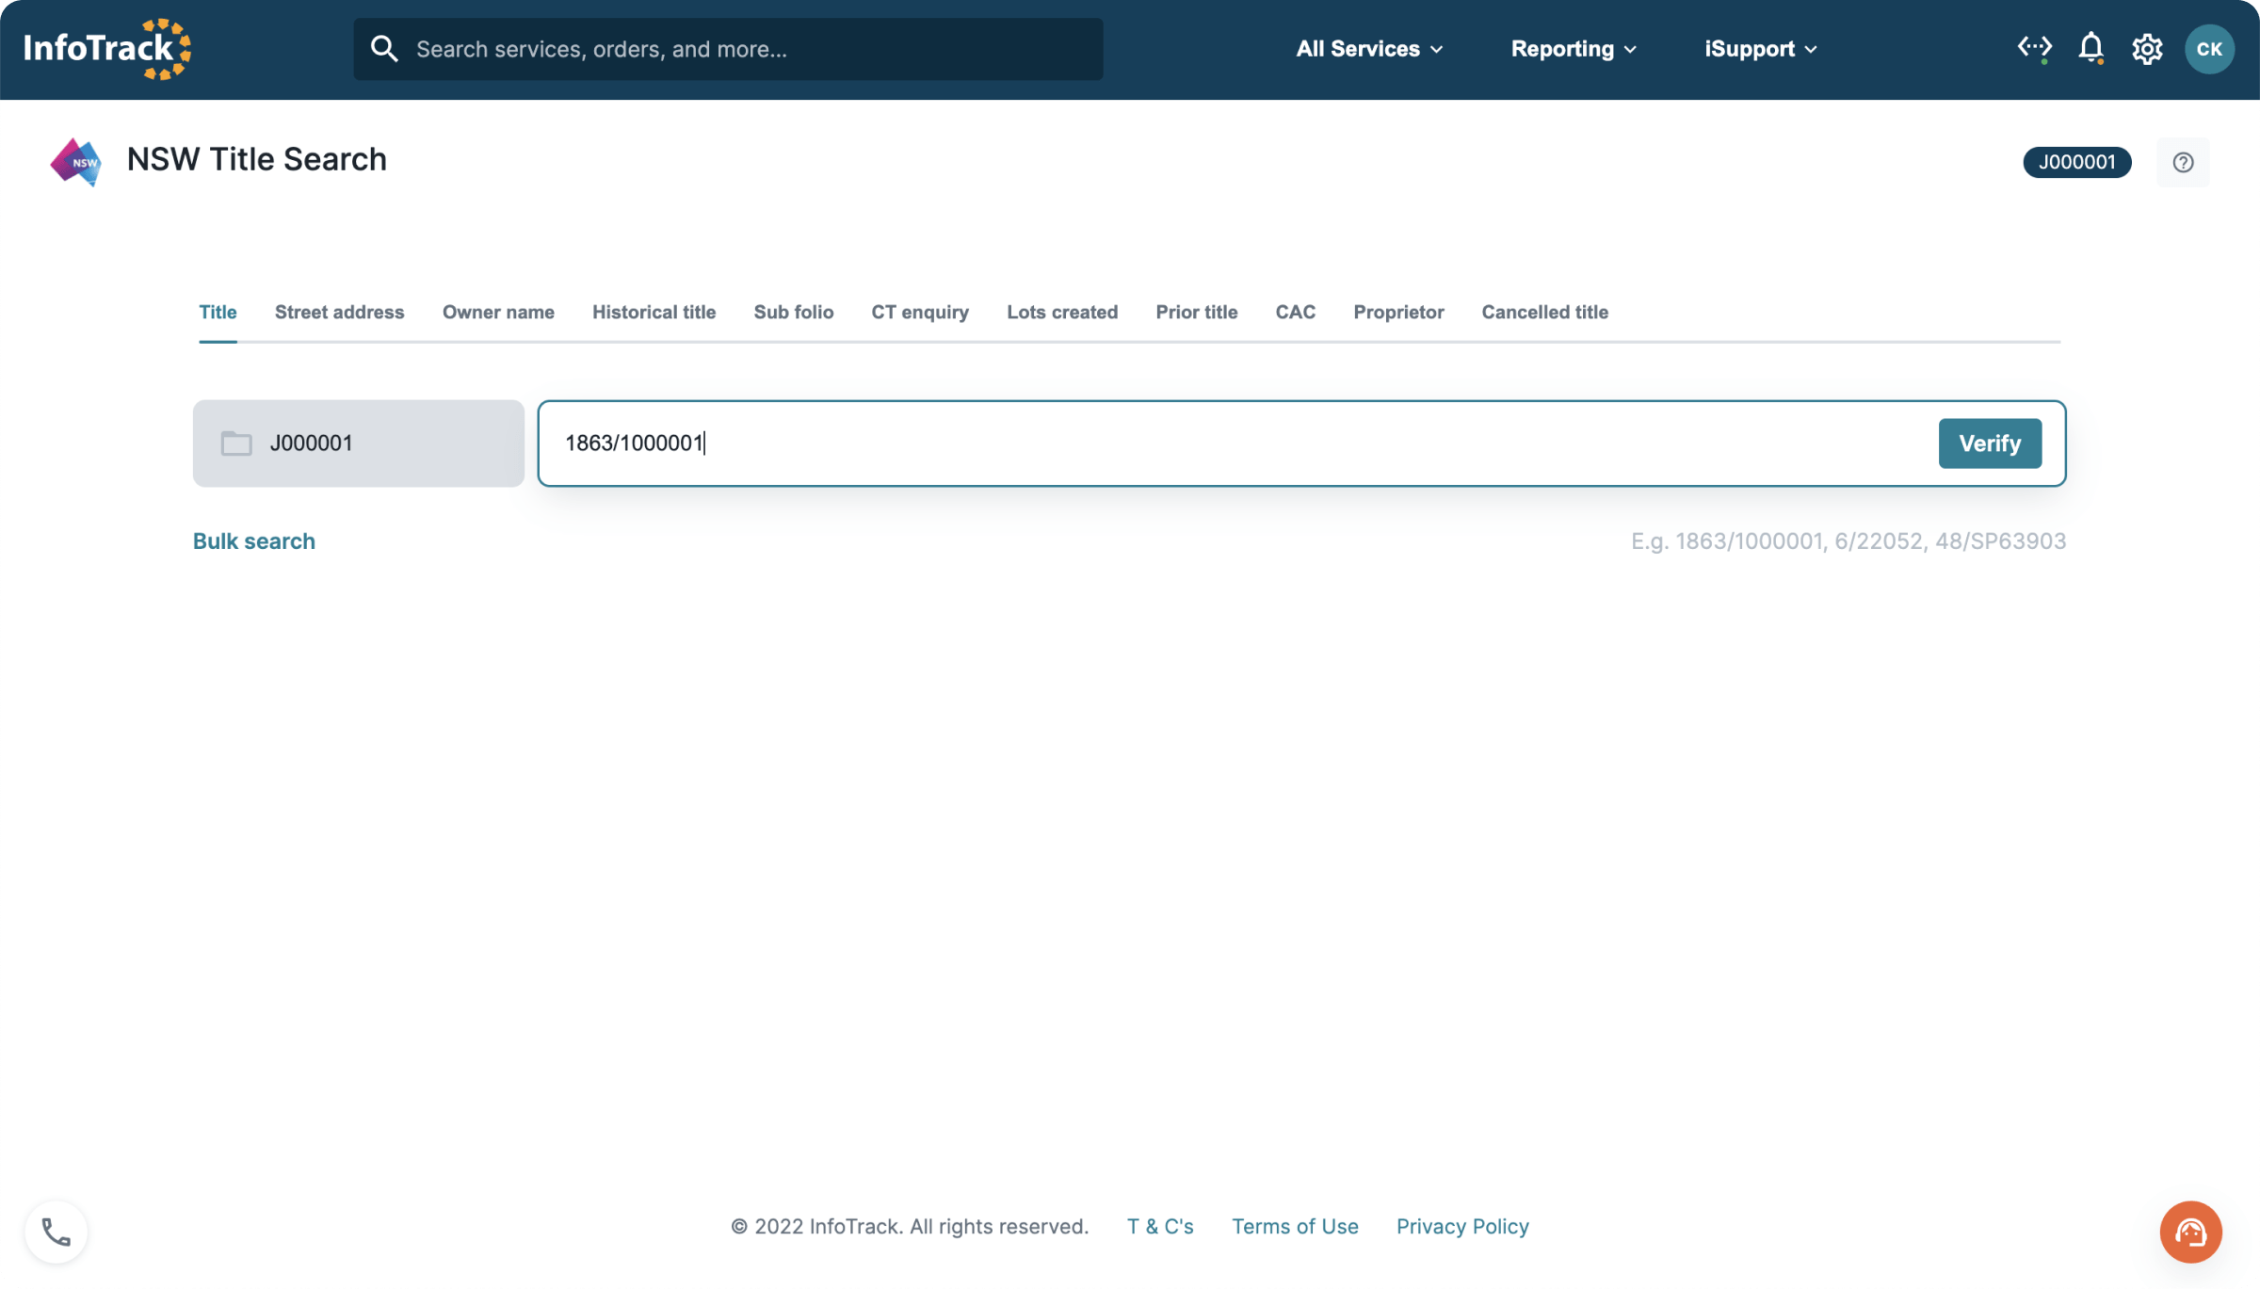Switch to the Street address tab
The width and height of the screenshot is (2260, 1289).
click(x=339, y=313)
